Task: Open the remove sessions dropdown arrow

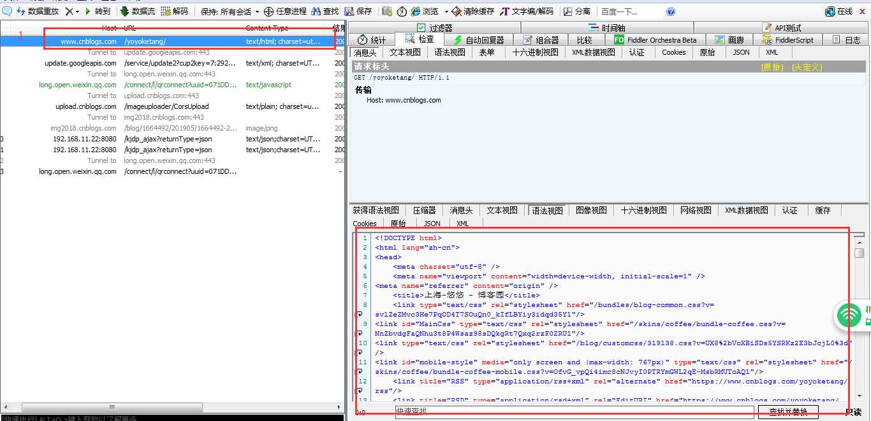Action: [x=78, y=11]
